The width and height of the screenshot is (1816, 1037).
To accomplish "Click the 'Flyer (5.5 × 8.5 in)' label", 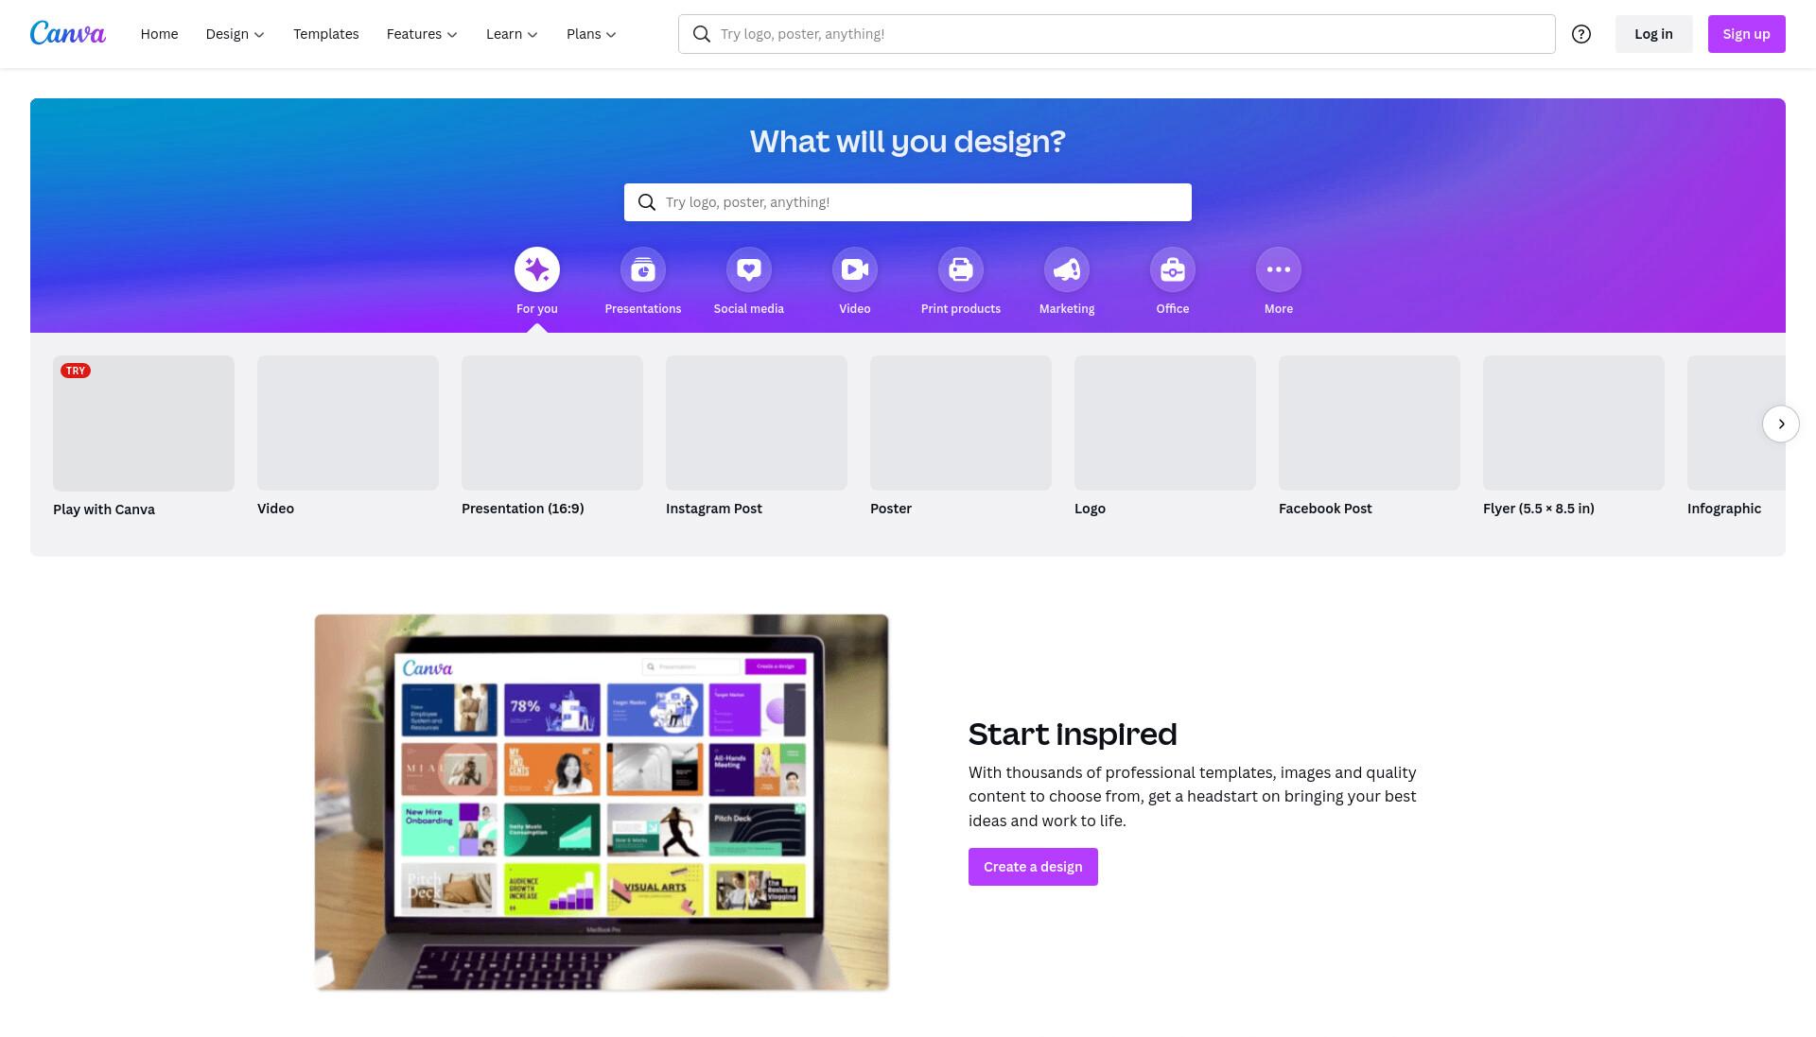I will (x=1539, y=509).
